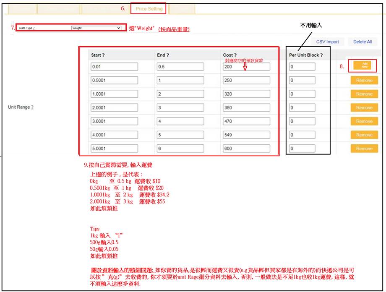The image size is (386, 292).
Task: Open the Price Setting tab
Action: point(149,9)
